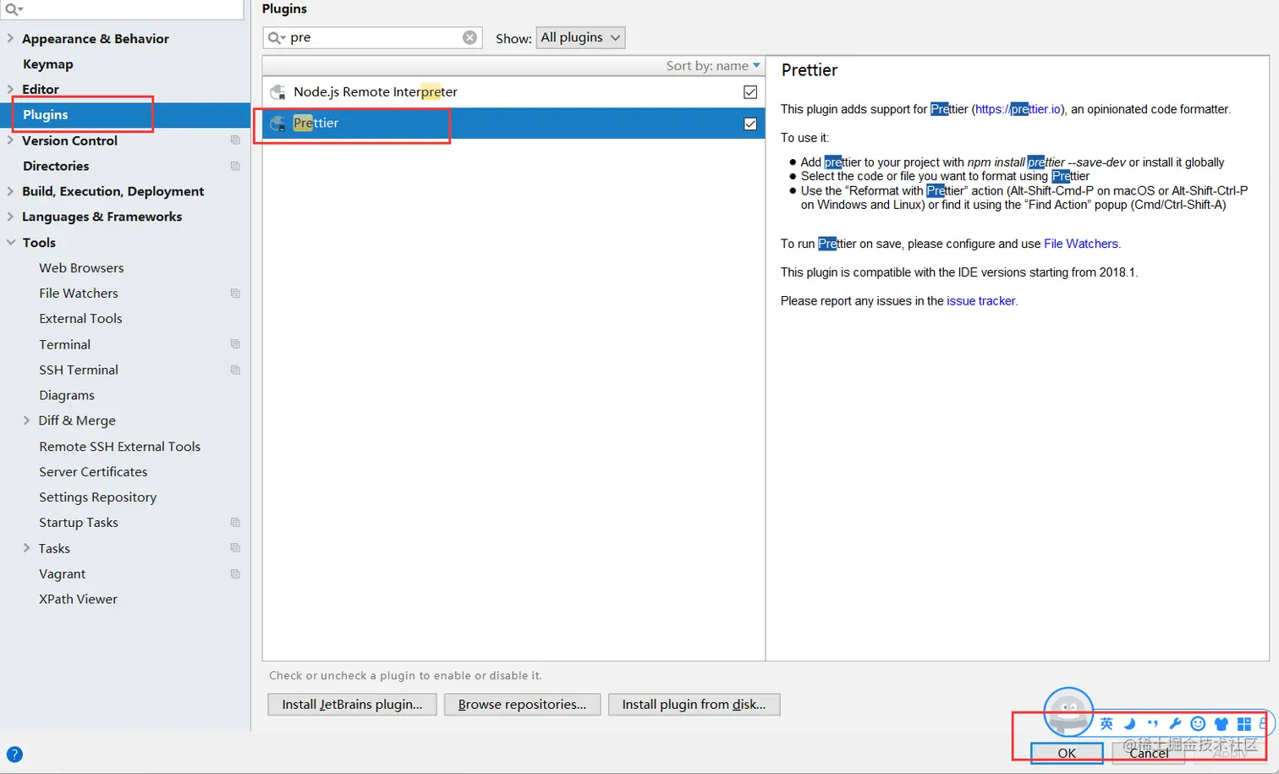Click project-level icon beside Vagrant

[235, 574]
